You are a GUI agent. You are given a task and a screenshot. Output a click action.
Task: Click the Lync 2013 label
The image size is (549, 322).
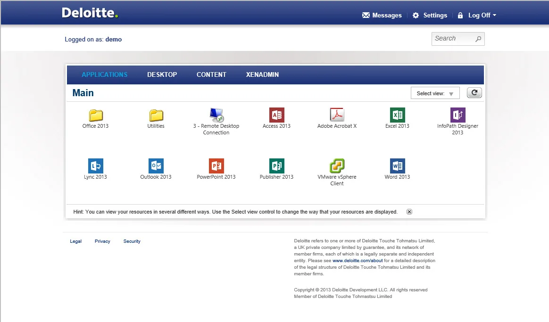[x=96, y=177]
